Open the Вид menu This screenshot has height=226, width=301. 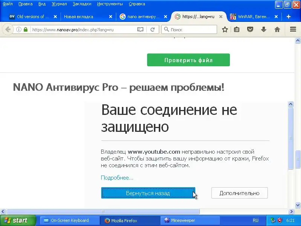click(x=42, y=4)
